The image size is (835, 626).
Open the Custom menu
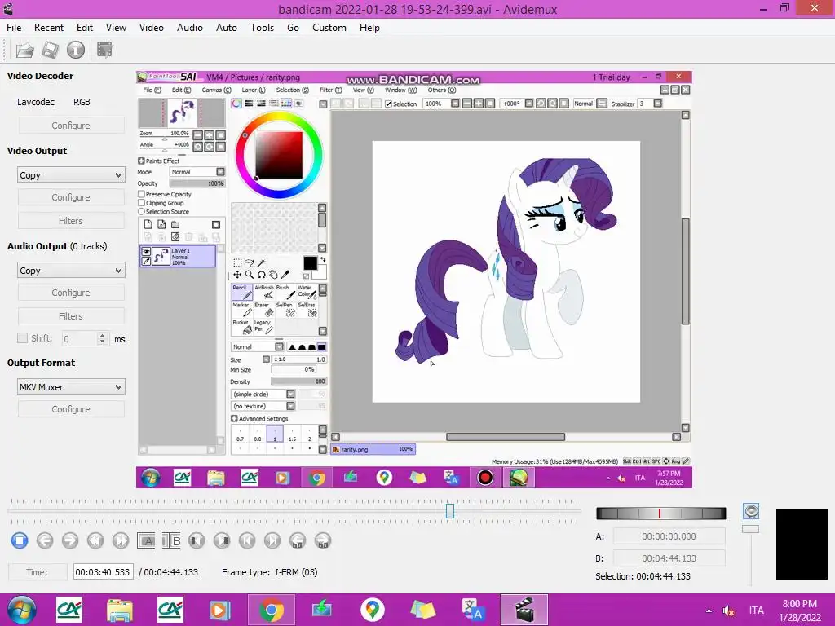329,28
